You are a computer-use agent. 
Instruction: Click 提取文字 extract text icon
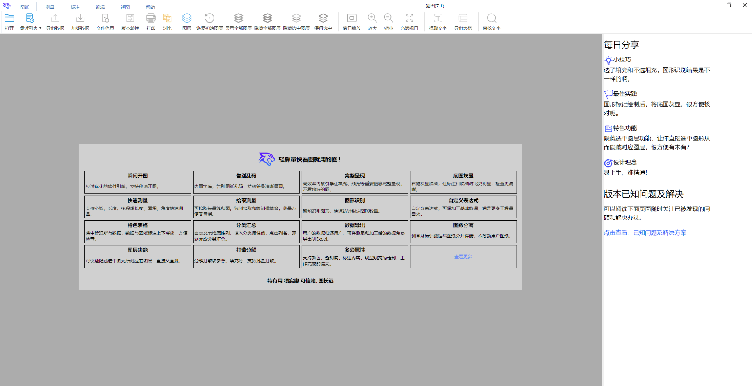tap(438, 18)
